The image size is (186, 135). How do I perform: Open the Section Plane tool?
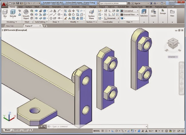pos(91,14)
